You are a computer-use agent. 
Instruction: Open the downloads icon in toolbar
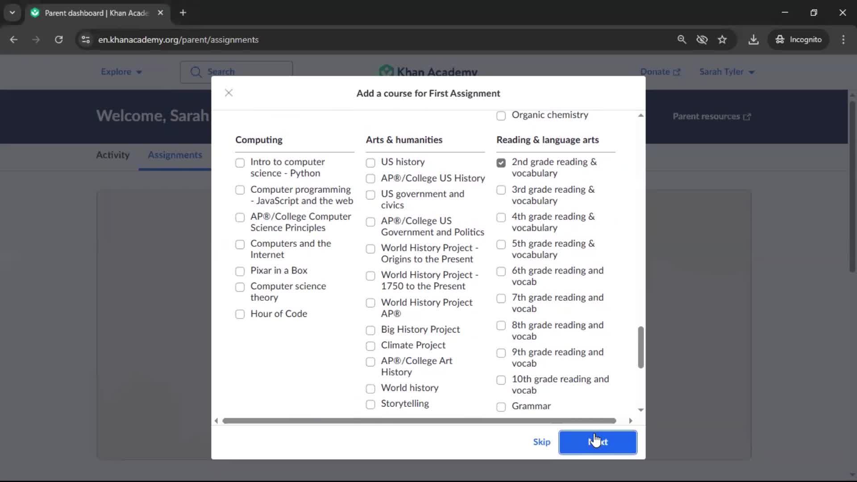pyautogui.click(x=753, y=40)
